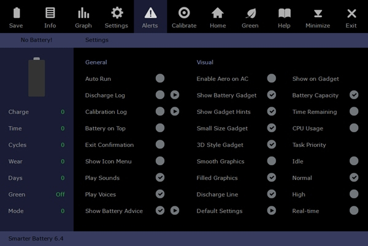Restore Default Settings with arrow button
The image size is (368, 246).
click(x=272, y=211)
